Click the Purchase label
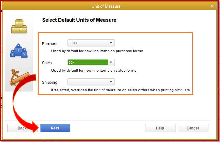Image resolution: width=220 pixels, height=142 pixels. [50, 44]
